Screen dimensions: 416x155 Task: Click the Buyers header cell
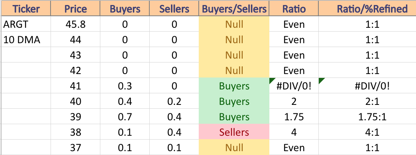tap(125, 8)
